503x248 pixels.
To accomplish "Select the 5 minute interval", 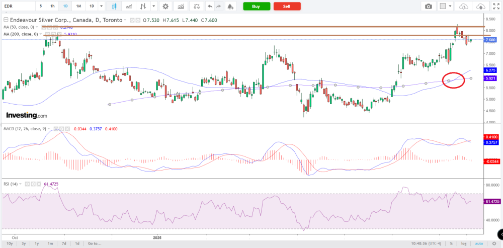I will tap(40, 6).
